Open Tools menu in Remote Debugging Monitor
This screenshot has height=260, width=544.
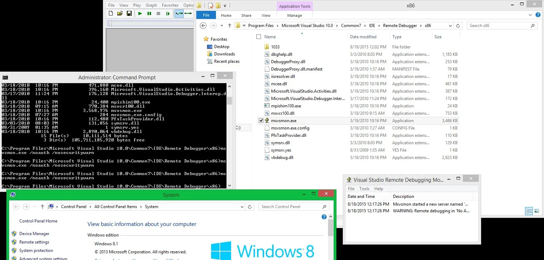point(364,189)
